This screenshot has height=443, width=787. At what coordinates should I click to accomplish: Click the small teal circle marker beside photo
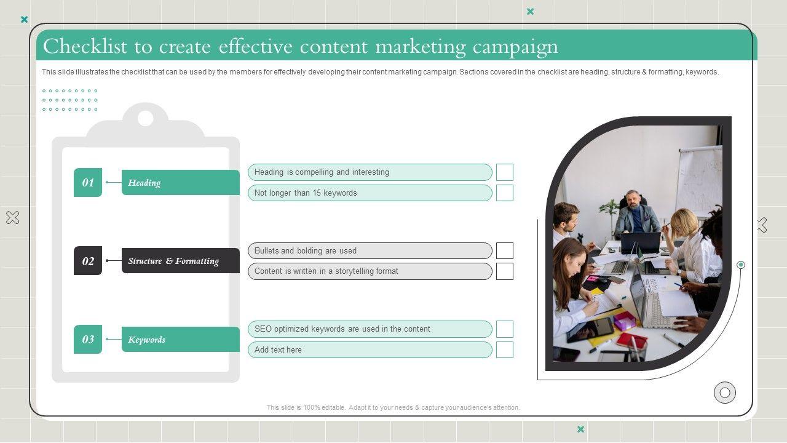(741, 265)
